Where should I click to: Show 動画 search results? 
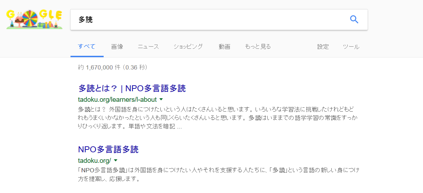click(224, 47)
